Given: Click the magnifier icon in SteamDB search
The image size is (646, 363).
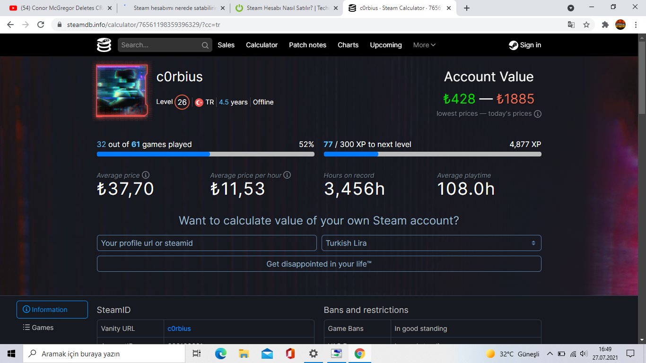Looking at the screenshot, I should click(x=205, y=45).
